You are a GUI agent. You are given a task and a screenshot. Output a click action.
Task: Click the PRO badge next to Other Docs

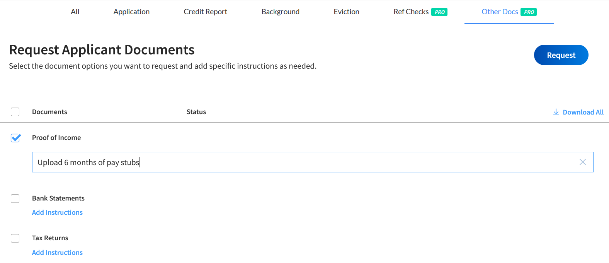(x=529, y=12)
